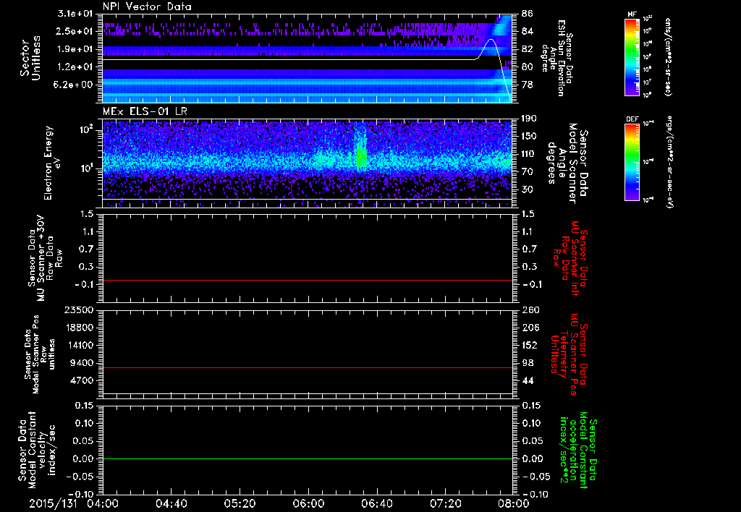Click the 30 scanner angle tick label
Viewport: 741px width, 512px height.
pos(528,189)
